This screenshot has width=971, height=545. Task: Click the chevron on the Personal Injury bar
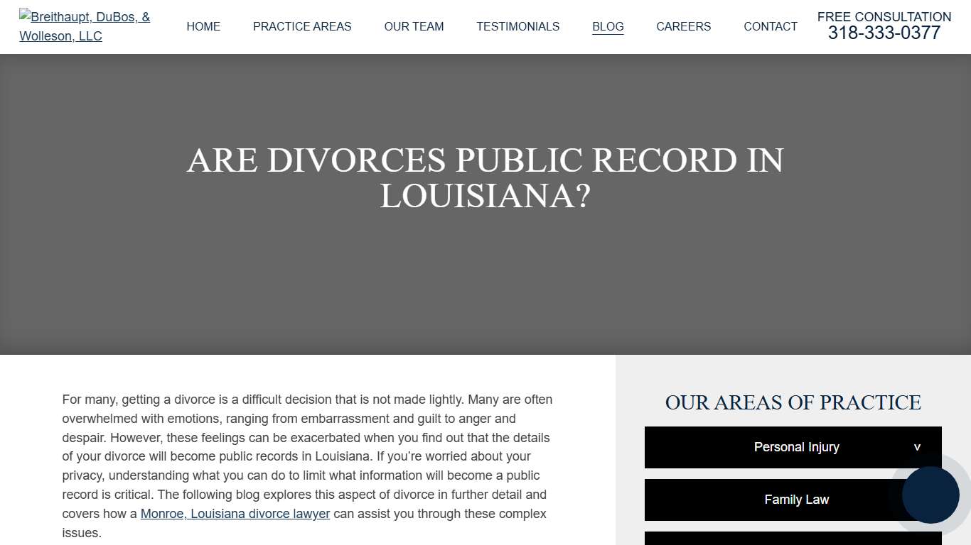pos(917,447)
